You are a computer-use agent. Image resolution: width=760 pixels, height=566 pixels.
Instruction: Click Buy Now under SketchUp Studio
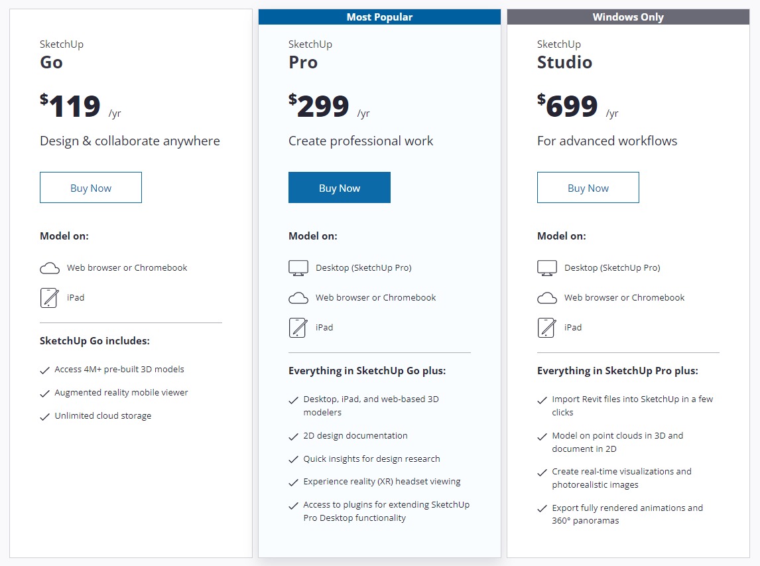tap(588, 188)
